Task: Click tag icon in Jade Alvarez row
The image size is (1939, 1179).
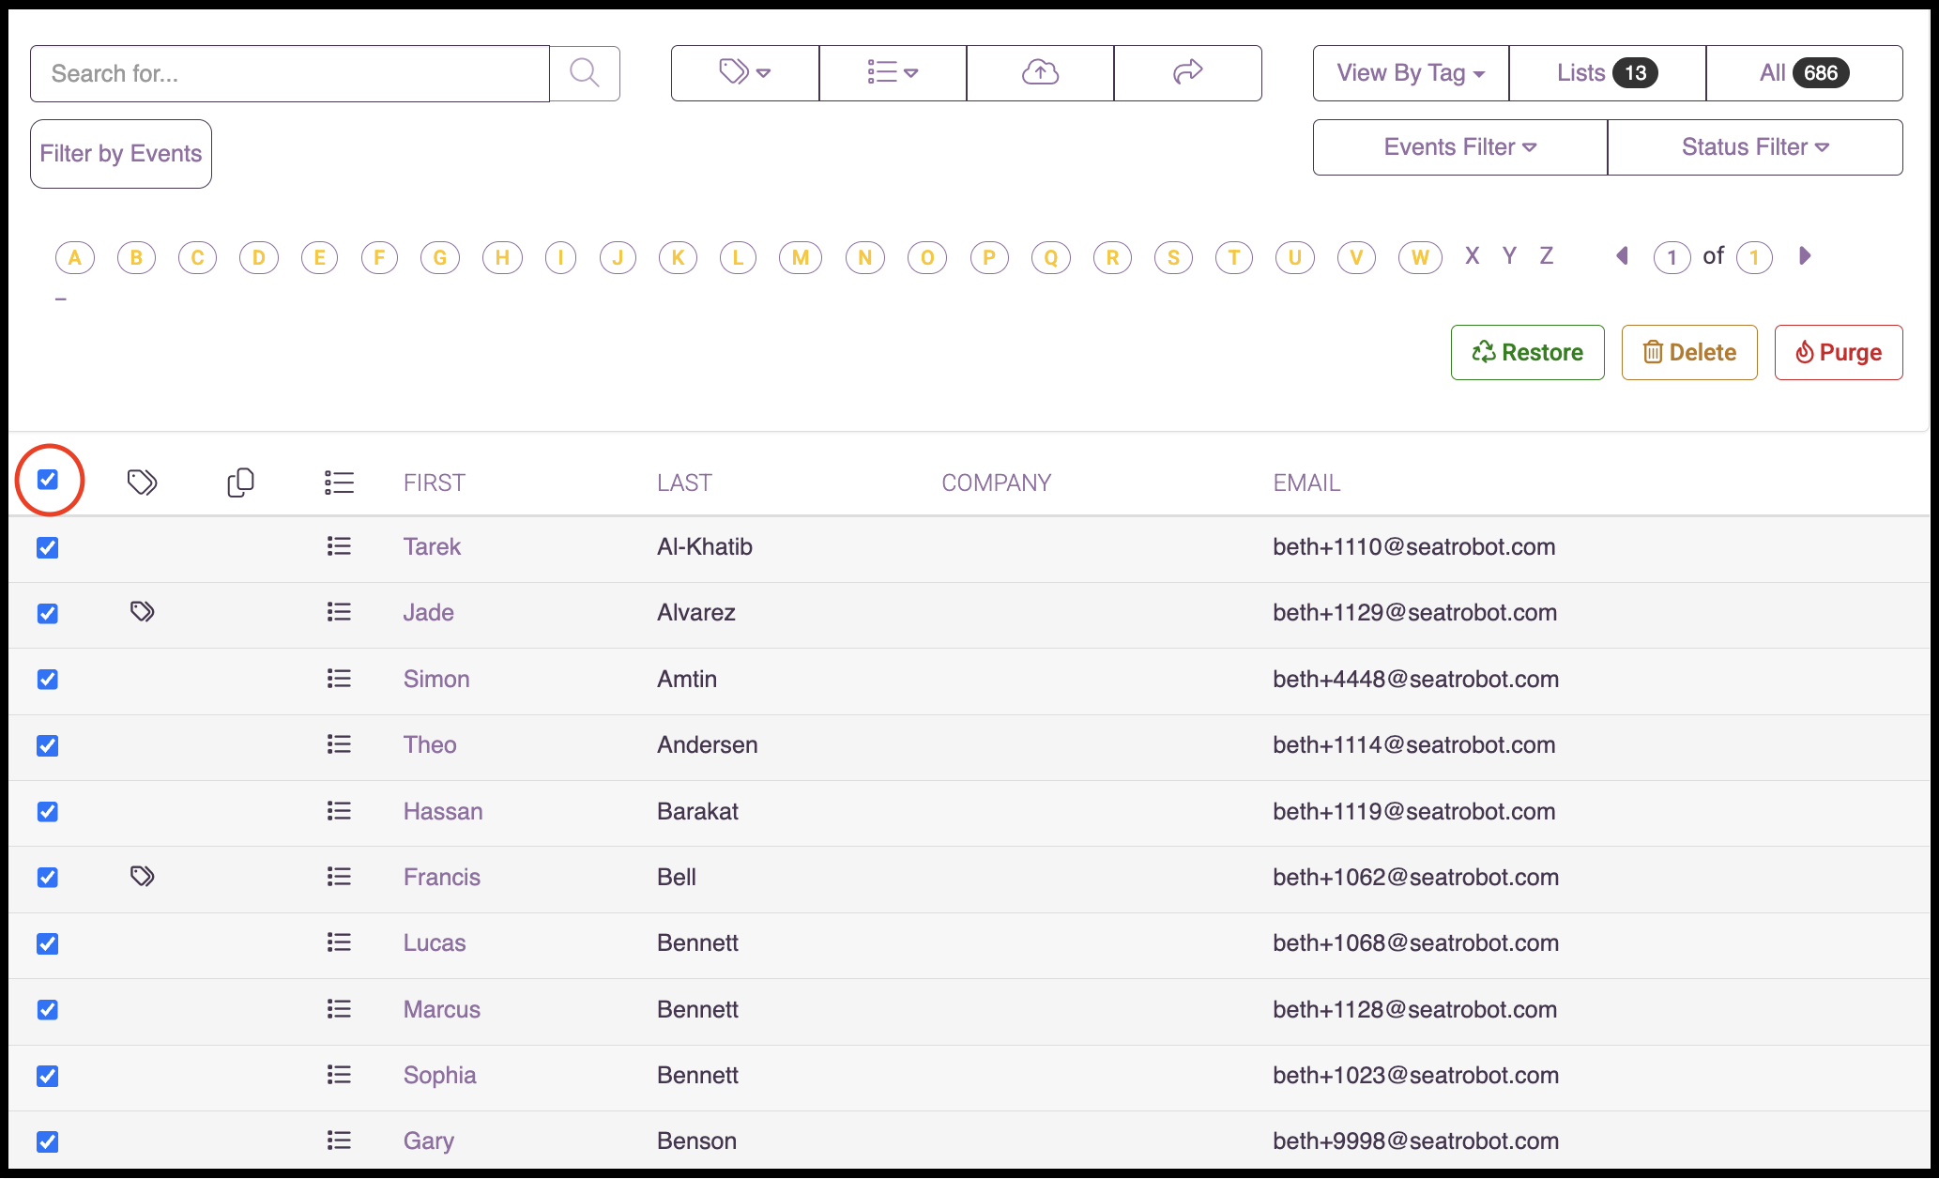Action: click(x=142, y=612)
